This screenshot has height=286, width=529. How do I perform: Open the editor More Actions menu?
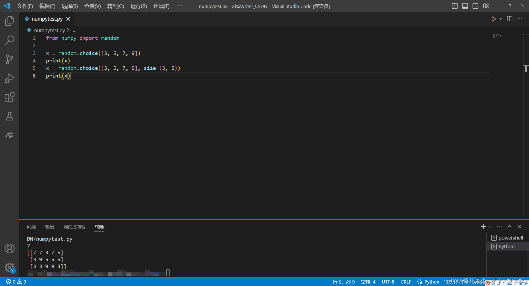[520, 19]
